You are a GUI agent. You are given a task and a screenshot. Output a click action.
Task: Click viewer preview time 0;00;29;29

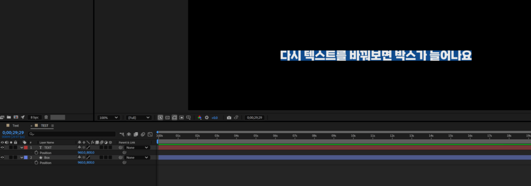255,117
